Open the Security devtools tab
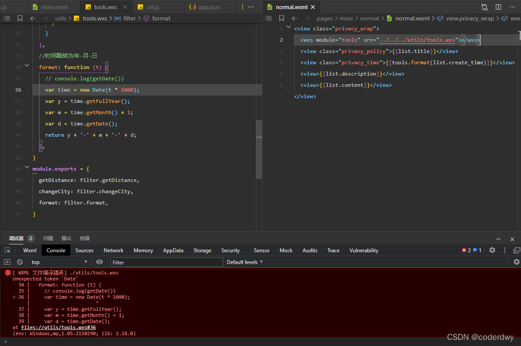This screenshot has width=521, height=346. (231, 250)
